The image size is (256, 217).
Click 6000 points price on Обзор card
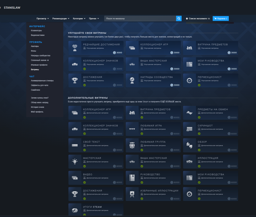[232, 150]
